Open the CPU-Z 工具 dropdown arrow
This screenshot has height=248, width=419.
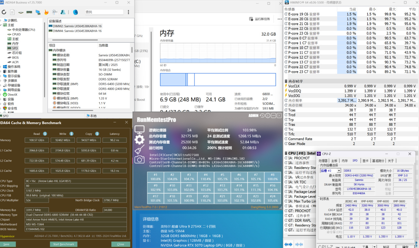click(x=374, y=247)
